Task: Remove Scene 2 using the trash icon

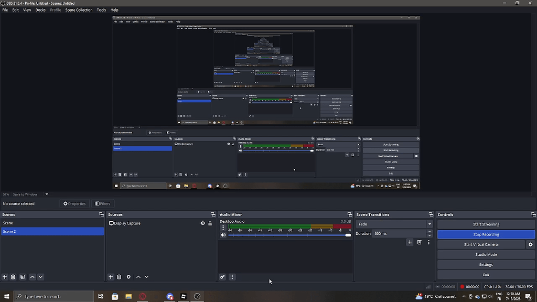Action: (13, 277)
